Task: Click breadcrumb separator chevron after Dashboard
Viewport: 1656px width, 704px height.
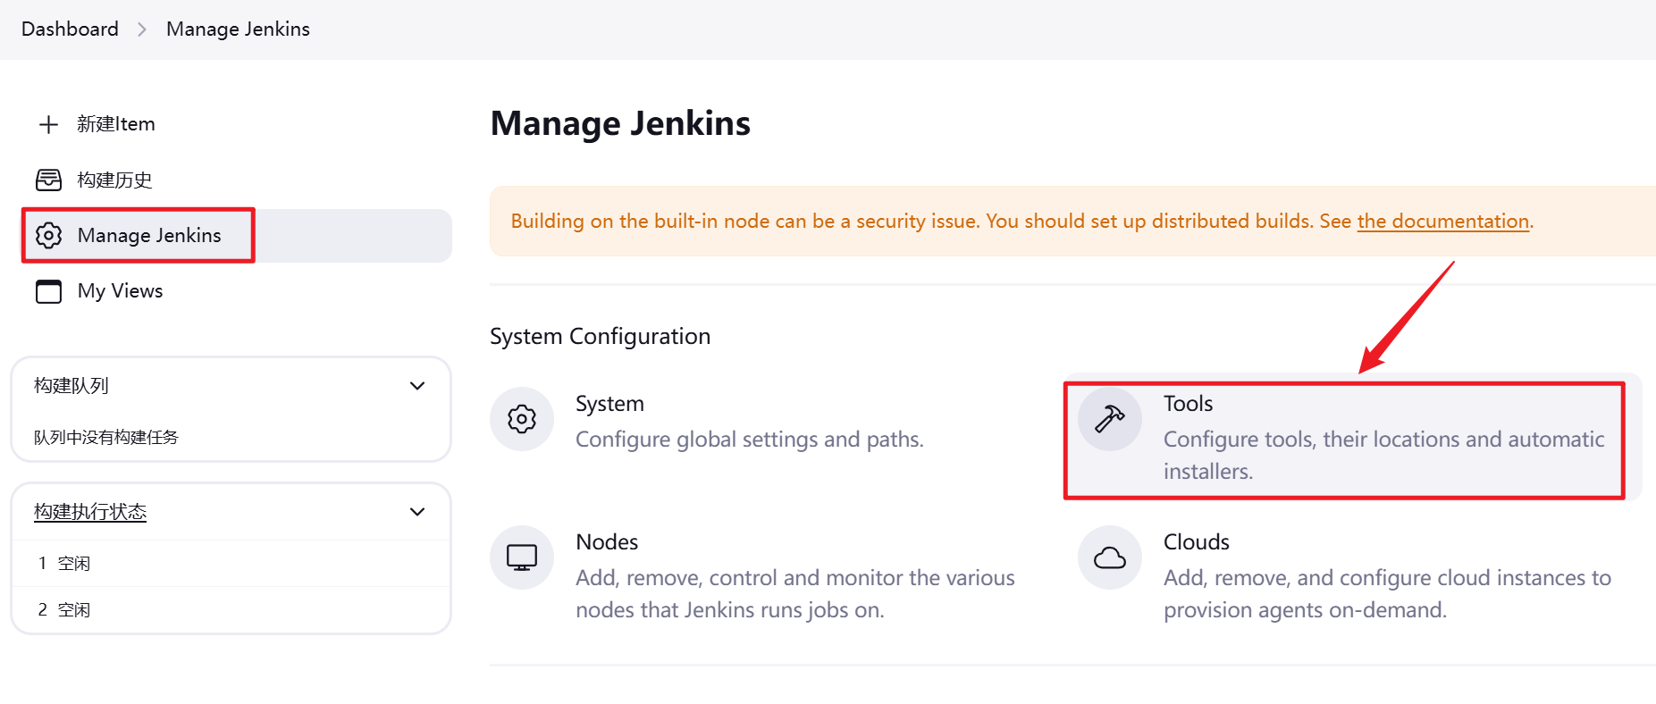Action: coord(142,29)
